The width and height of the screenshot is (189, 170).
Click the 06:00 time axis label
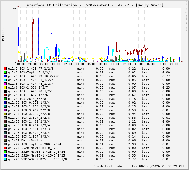point(91,64)
